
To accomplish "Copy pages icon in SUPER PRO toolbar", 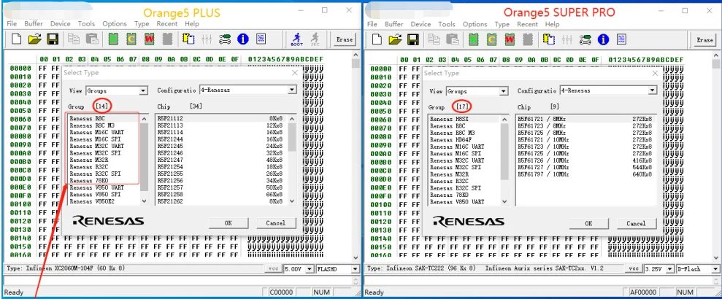I will point(434,39).
